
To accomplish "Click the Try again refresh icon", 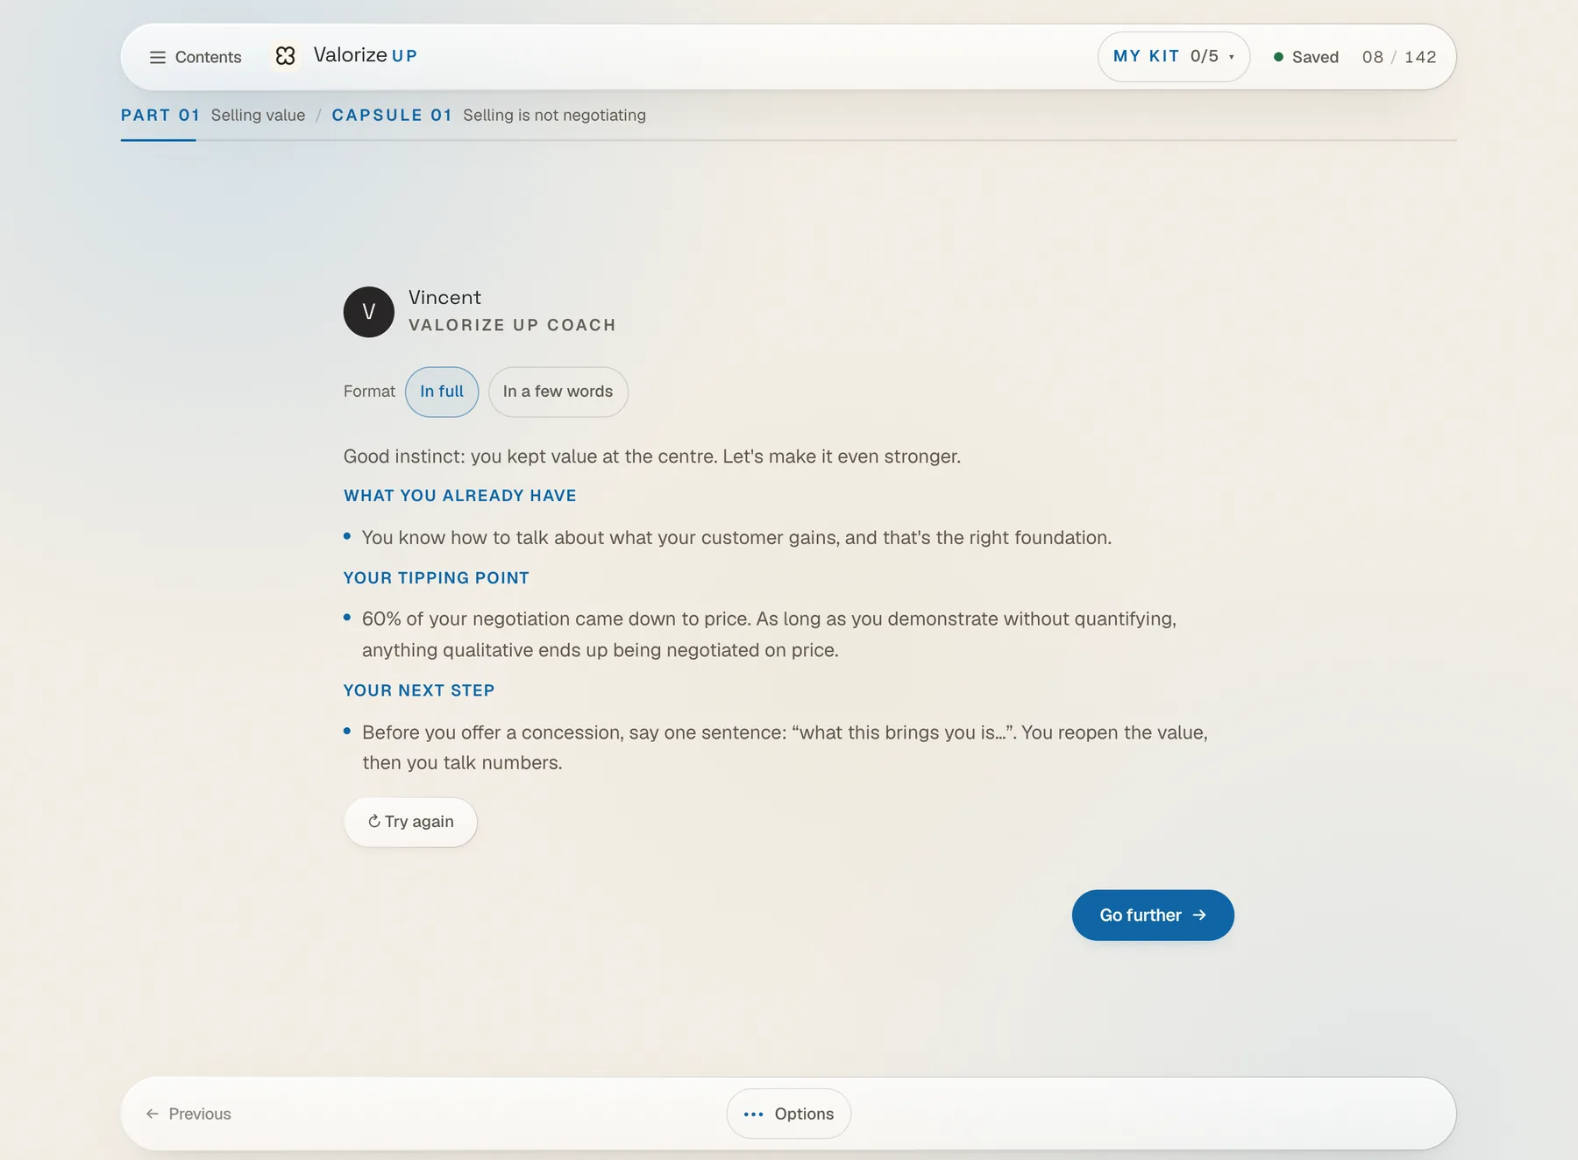I will click(373, 822).
